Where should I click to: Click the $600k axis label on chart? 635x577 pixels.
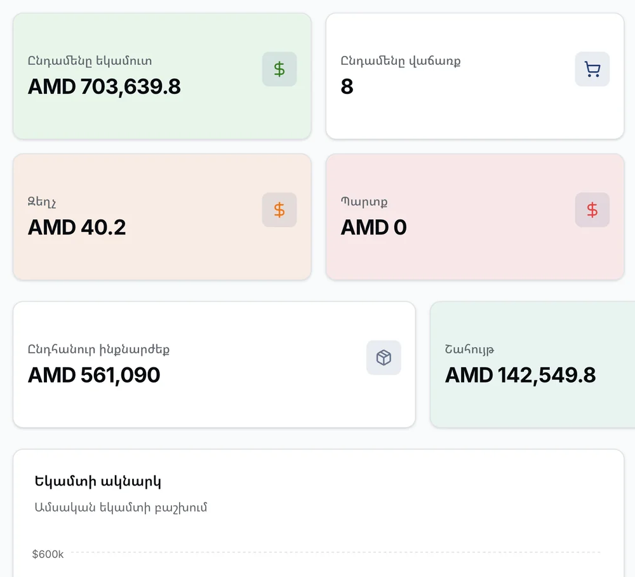coord(48,554)
